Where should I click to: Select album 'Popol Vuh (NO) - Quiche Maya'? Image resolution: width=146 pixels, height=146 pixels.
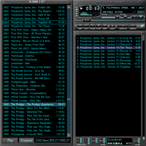click(x=34, y=48)
